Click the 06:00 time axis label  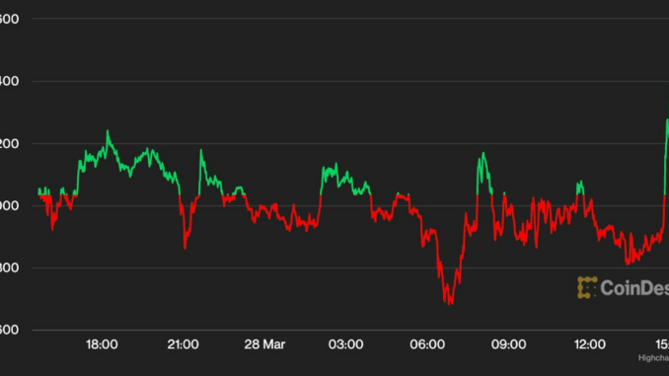(427, 344)
